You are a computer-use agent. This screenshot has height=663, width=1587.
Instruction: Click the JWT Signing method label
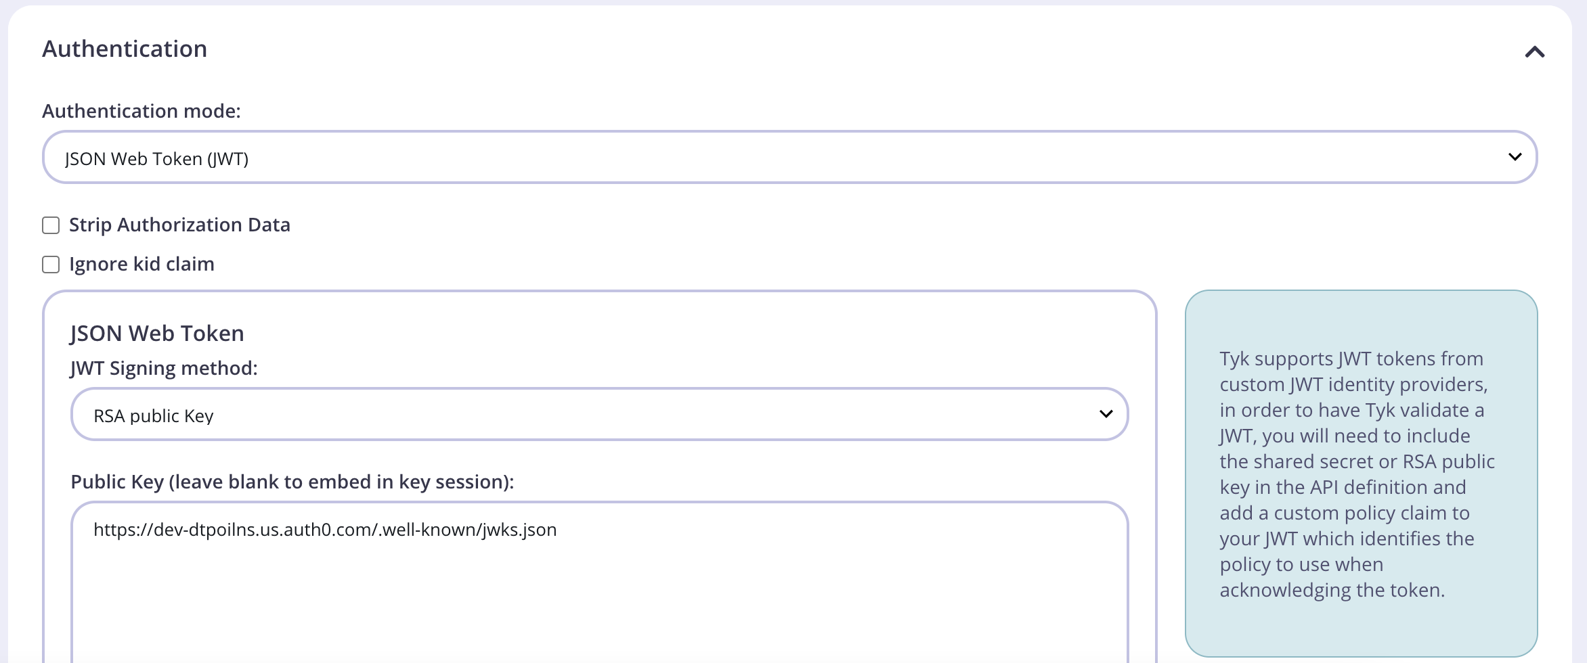pos(163,367)
